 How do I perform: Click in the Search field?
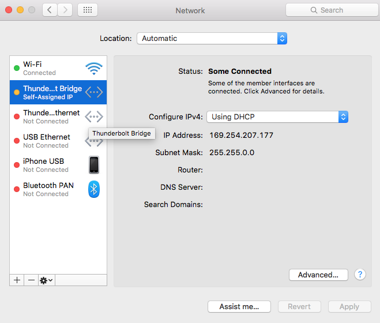coord(332,10)
